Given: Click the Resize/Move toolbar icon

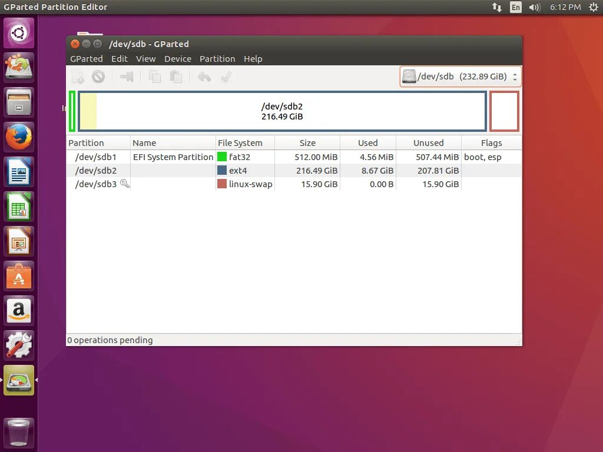Looking at the screenshot, I should (127, 77).
